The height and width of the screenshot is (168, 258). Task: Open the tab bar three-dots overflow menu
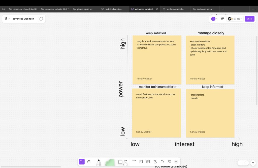tap(253, 9)
